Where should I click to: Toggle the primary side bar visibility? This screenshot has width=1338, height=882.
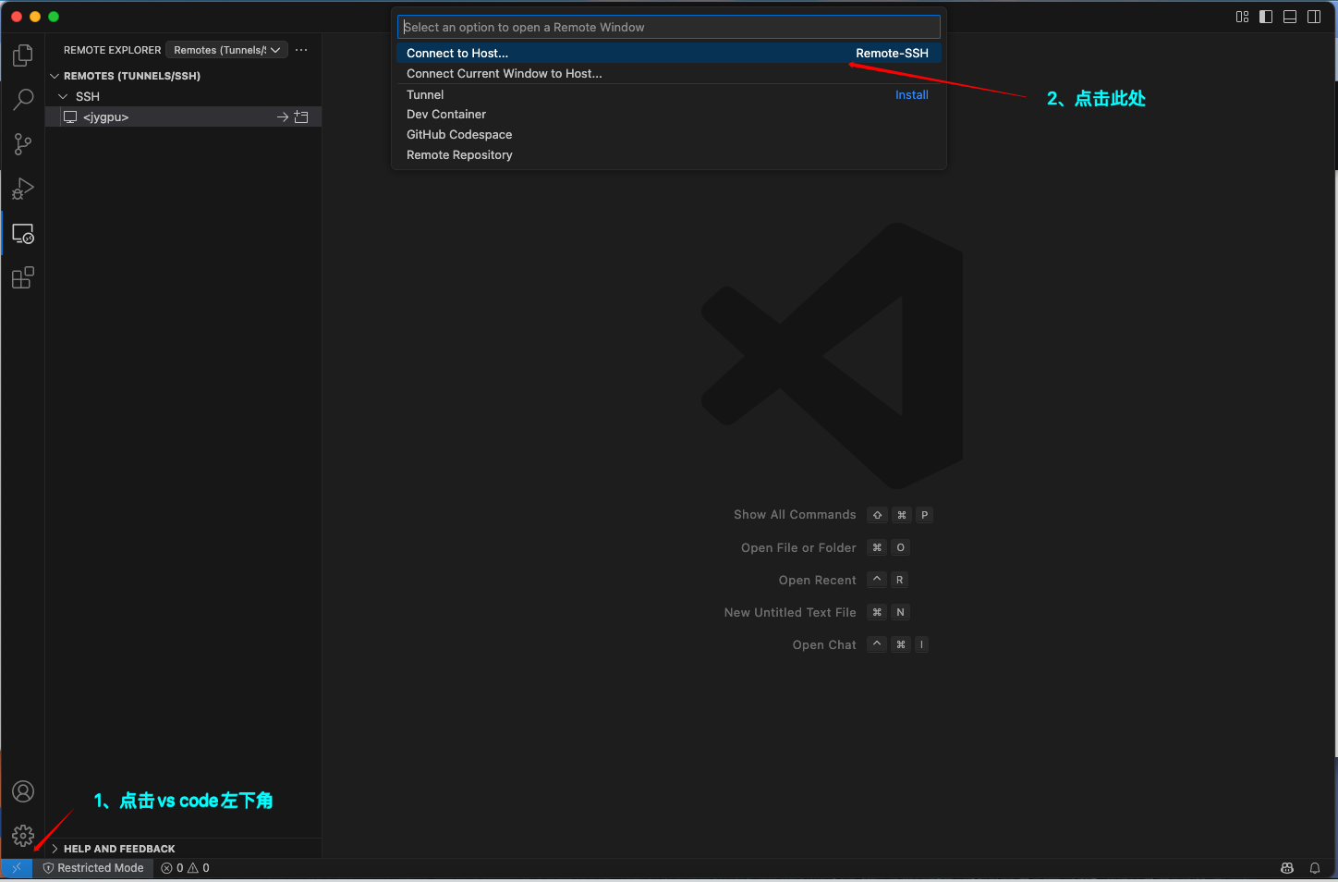click(x=1266, y=17)
